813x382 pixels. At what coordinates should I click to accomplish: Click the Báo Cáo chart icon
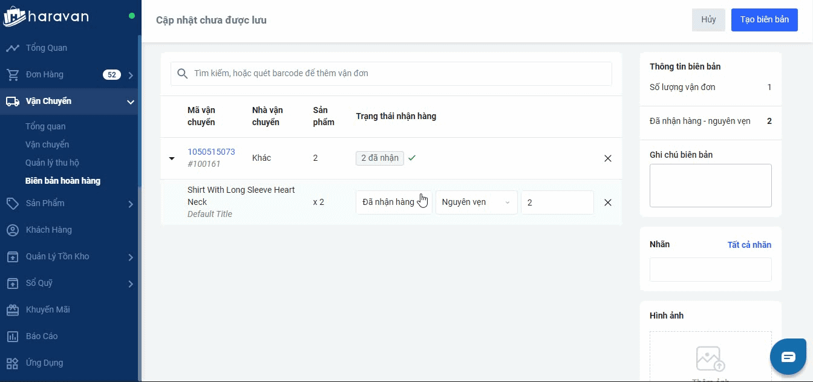[x=12, y=336]
